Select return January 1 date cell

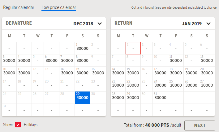coord(133,48)
